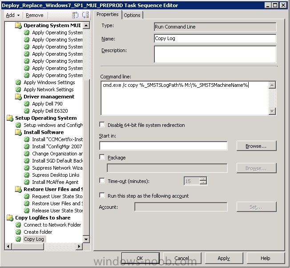Select the Setup Operating System group
Viewport: 290px width, 268px height.
point(46,118)
